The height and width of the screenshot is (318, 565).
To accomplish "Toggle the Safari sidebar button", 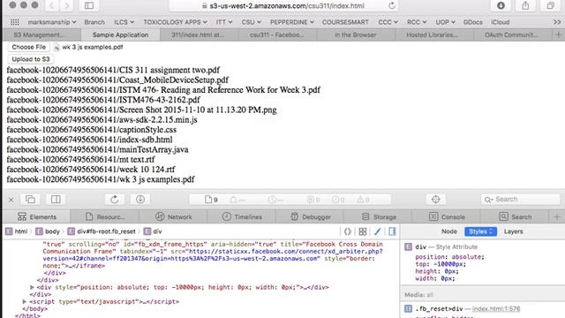I will 89,5.
